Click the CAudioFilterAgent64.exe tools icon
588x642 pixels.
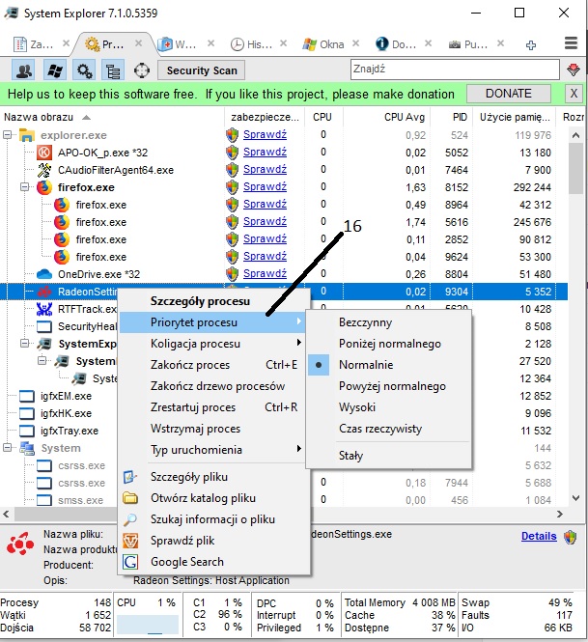[x=44, y=170]
